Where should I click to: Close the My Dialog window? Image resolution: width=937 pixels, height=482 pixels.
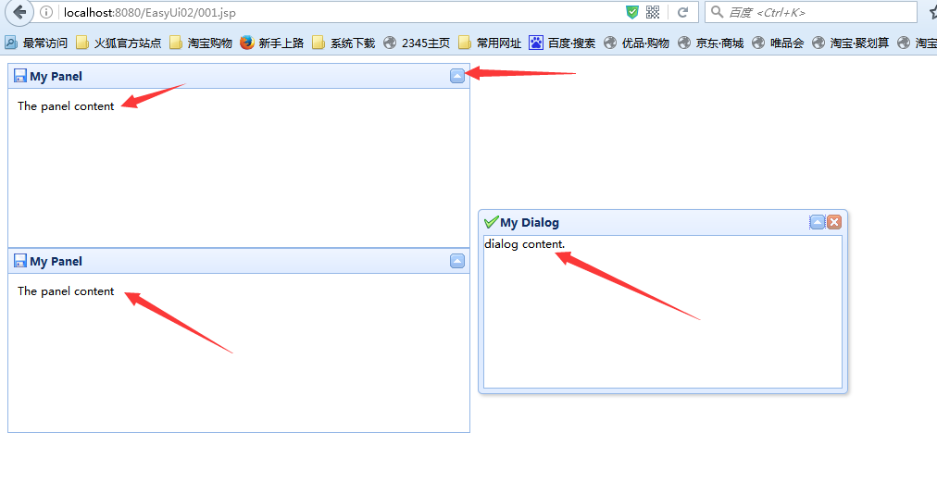pos(834,222)
